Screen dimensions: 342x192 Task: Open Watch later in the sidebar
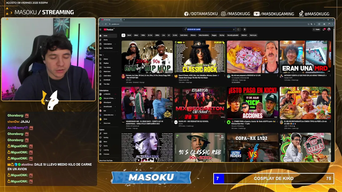108,71
